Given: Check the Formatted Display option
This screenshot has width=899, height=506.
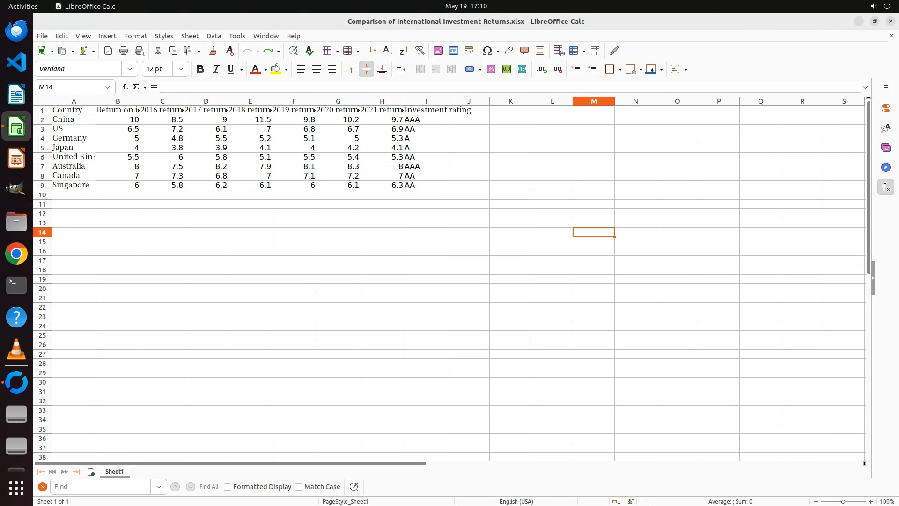Looking at the screenshot, I should tap(228, 487).
